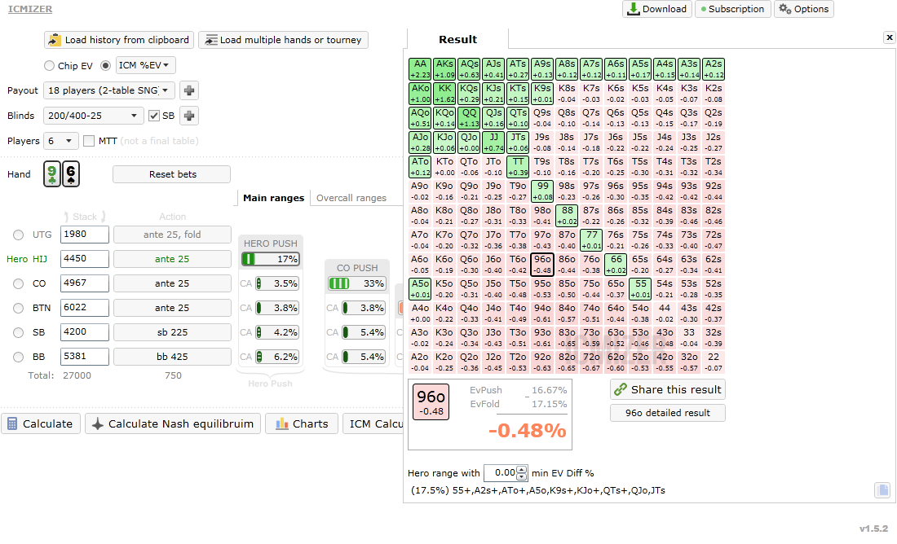
Task: Open the Options settings
Action: coord(803,9)
